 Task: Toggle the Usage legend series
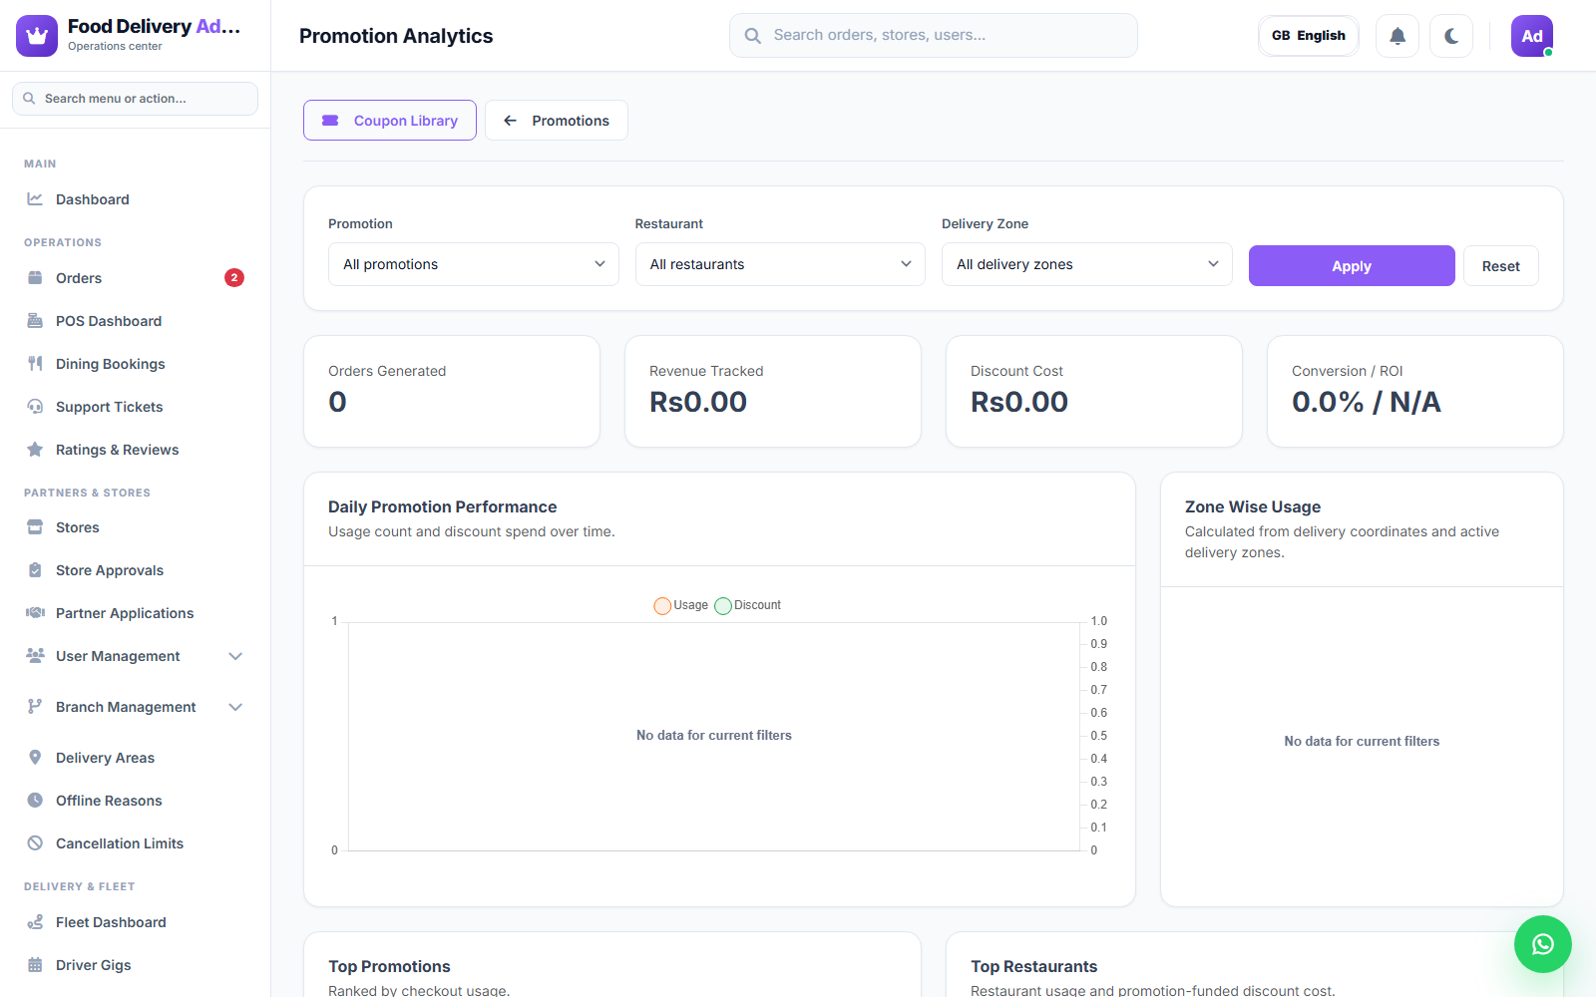[x=681, y=605]
